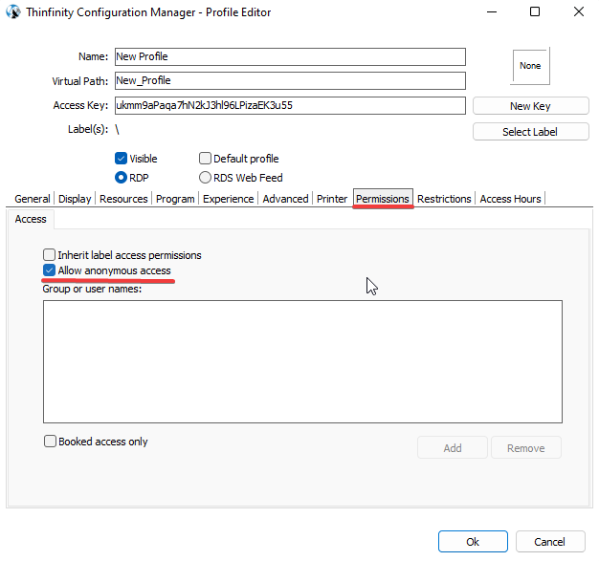This screenshot has height=561, width=599.
Task: Enable the Default profile checkbox
Action: coord(205,159)
